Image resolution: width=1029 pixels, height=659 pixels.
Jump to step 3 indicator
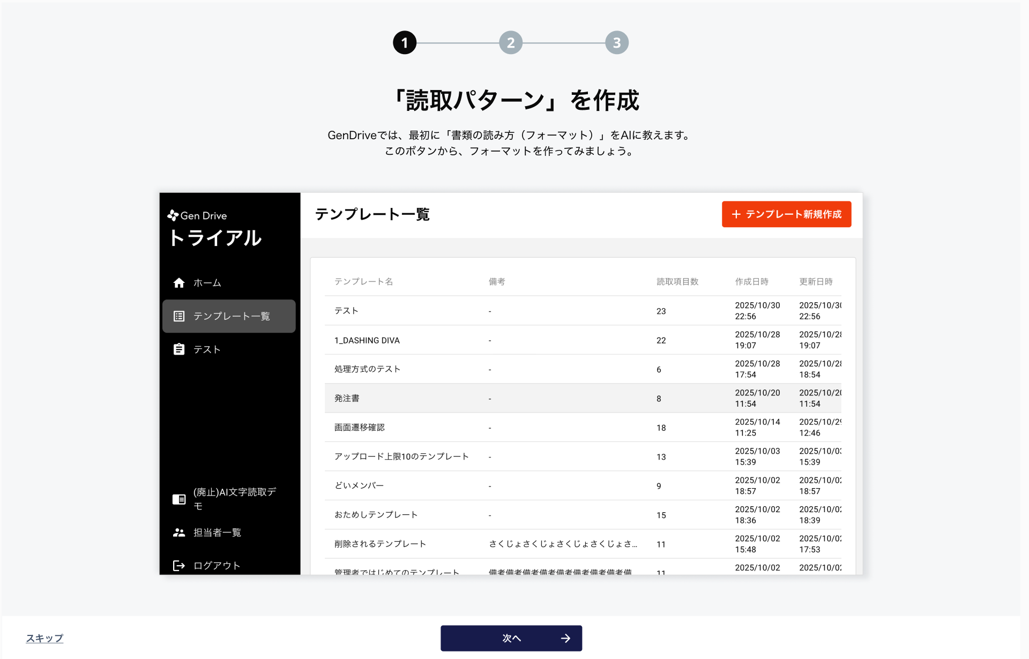pyautogui.click(x=617, y=43)
